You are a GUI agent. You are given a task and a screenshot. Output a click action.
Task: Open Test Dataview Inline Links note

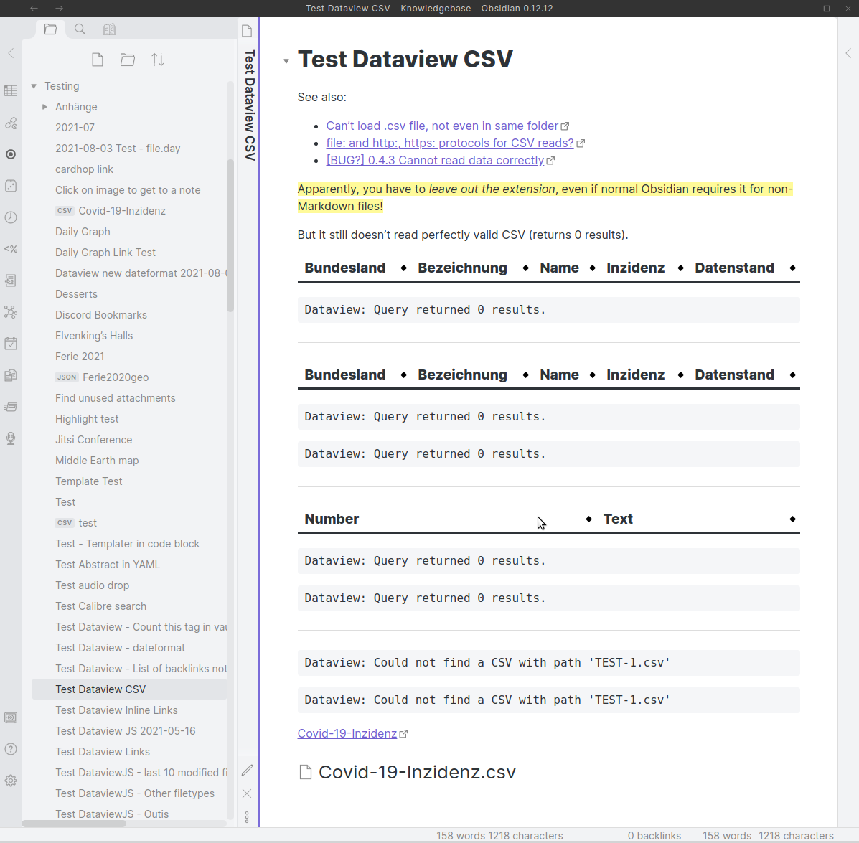pyautogui.click(x=116, y=710)
